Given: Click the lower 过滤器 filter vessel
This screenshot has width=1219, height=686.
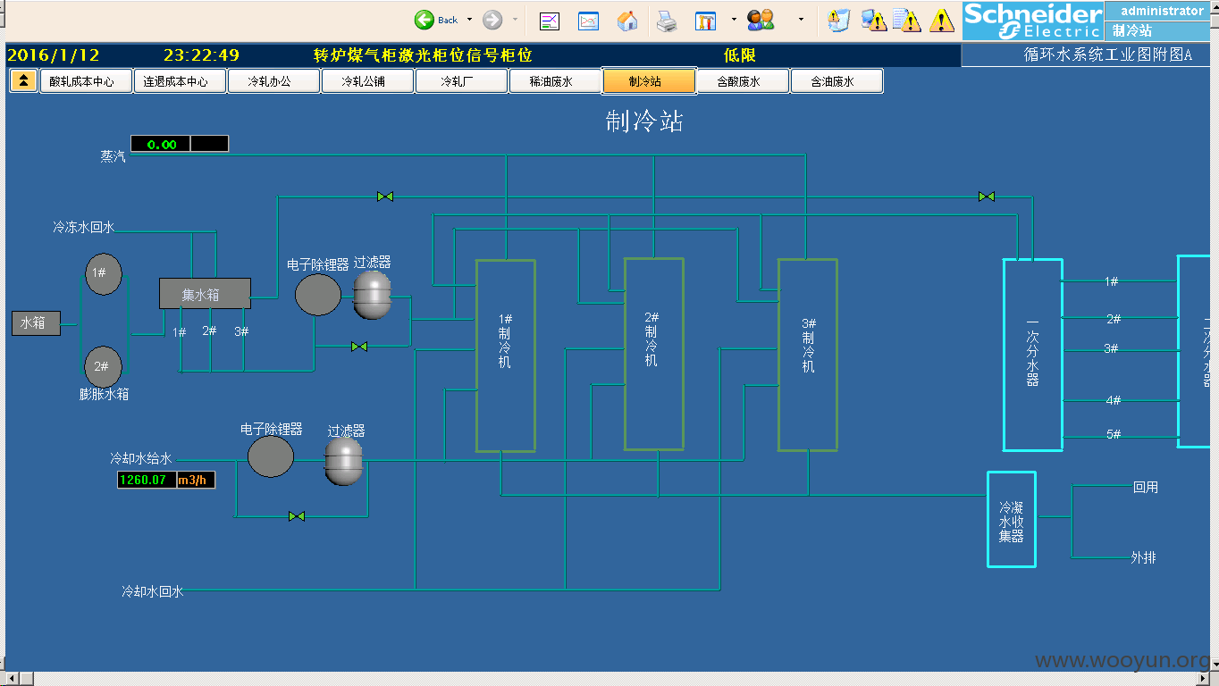Looking at the screenshot, I should pyautogui.click(x=344, y=462).
